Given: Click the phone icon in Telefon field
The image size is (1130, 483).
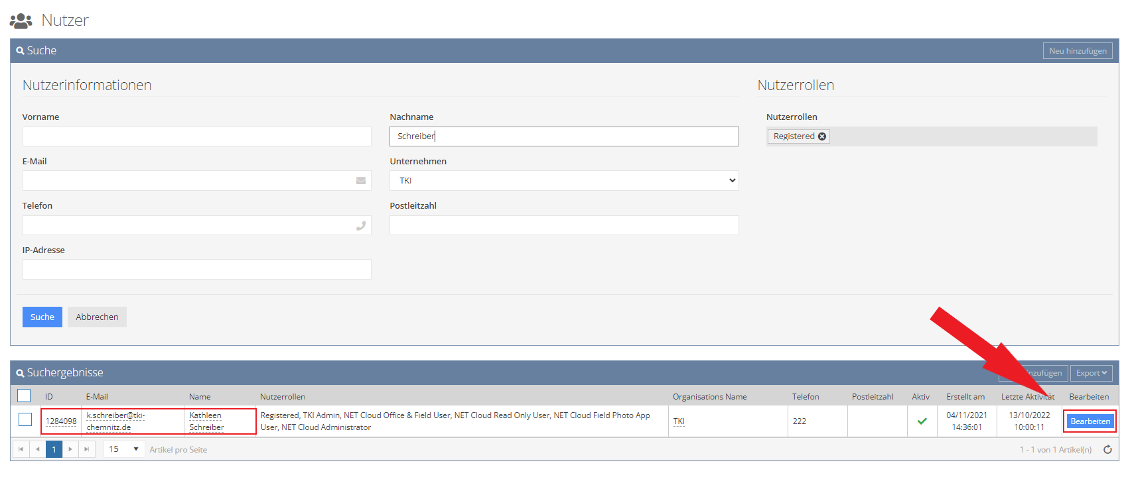Looking at the screenshot, I should click(361, 226).
